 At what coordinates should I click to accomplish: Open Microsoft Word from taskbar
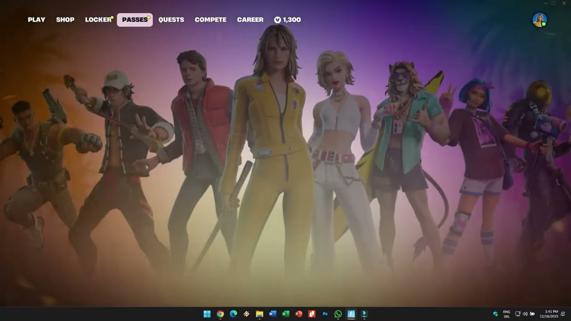(273, 314)
